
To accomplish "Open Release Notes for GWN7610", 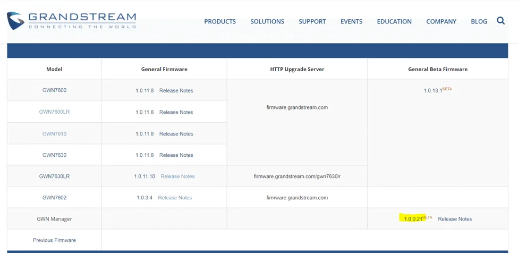I will tap(176, 134).
